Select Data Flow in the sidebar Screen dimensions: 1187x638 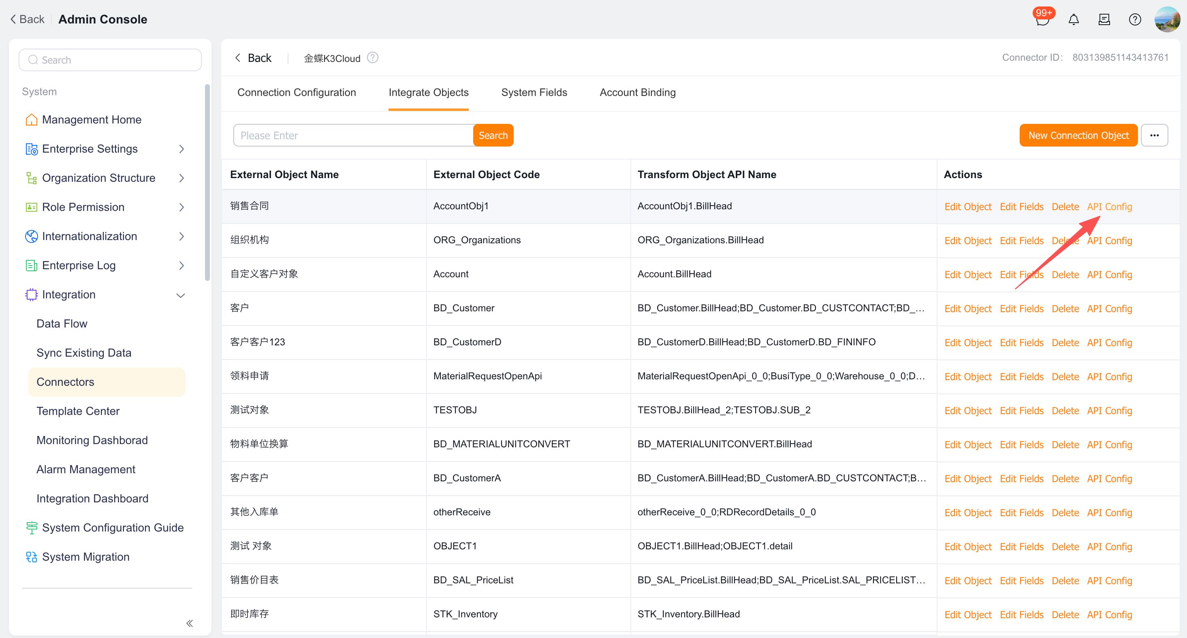(x=62, y=323)
